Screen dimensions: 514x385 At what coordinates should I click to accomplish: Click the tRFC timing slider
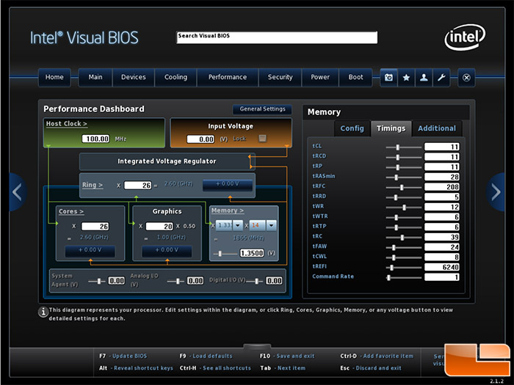coord(403,187)
